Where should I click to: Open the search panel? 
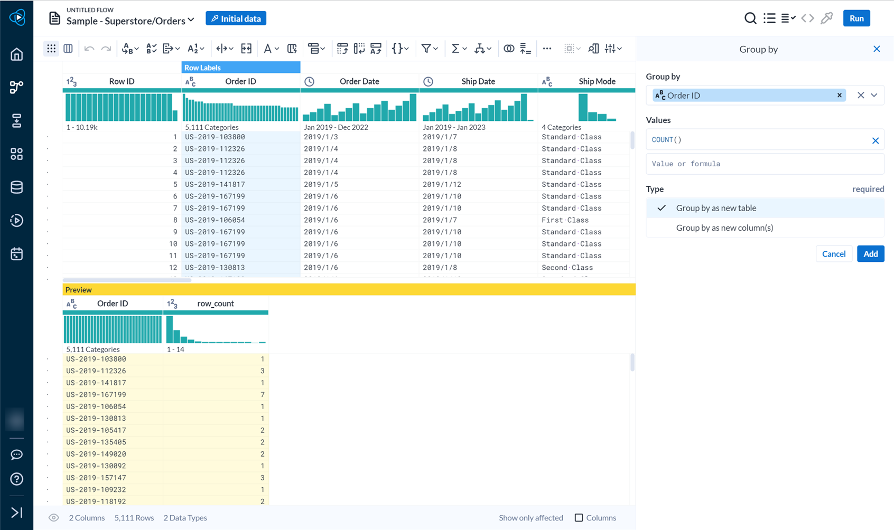point(750,17)
